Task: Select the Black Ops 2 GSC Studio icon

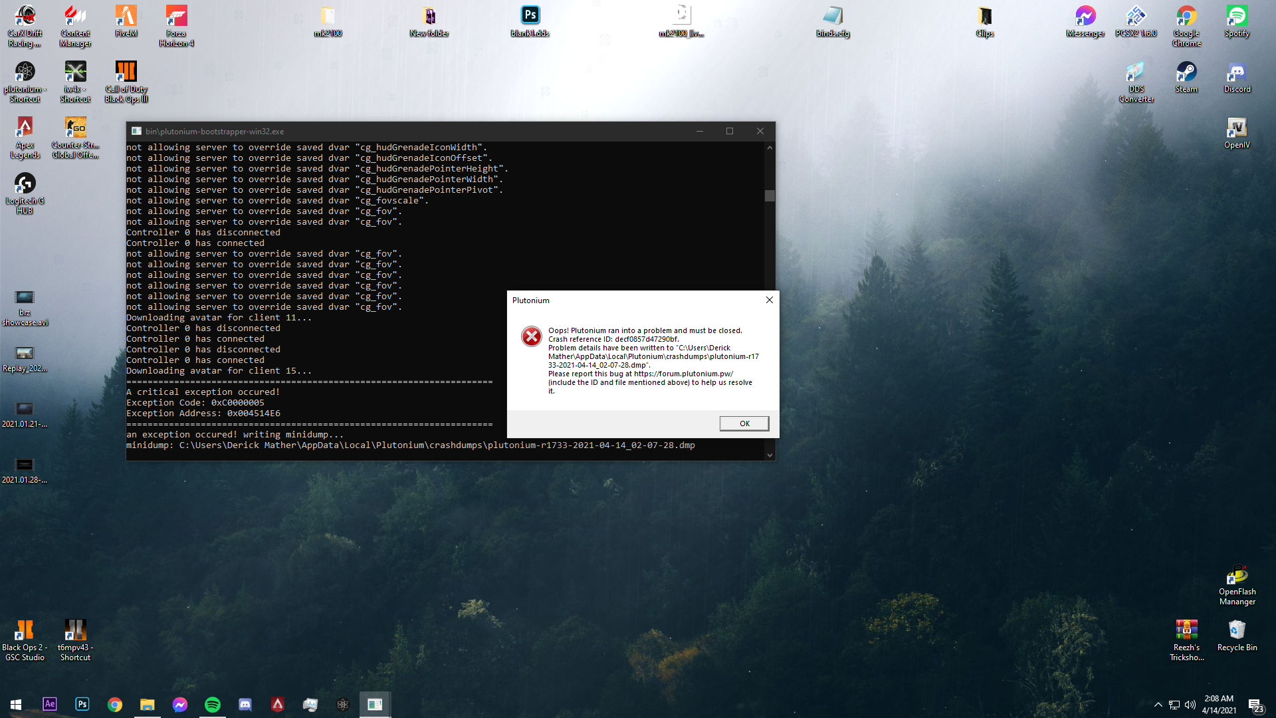Action: point(25,641)
